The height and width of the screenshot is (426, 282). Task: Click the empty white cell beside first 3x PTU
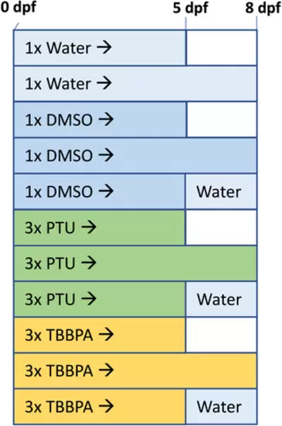tap(221, 228)
